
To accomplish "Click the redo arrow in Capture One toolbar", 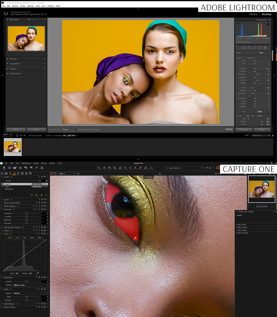I will pyautogui.click(x=37, y=168).
